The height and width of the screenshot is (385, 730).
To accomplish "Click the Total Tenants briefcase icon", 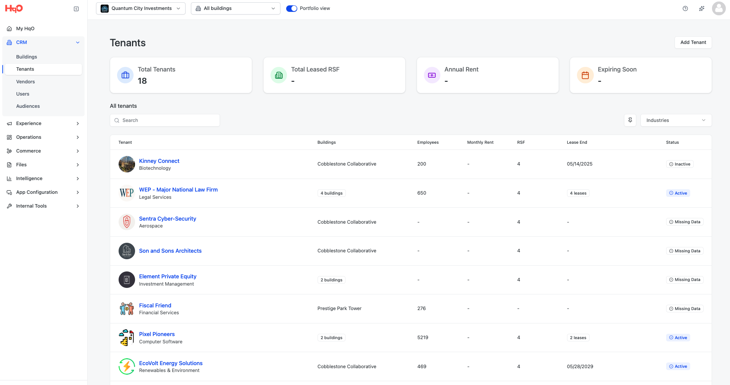I will click(x=125, y=75).
